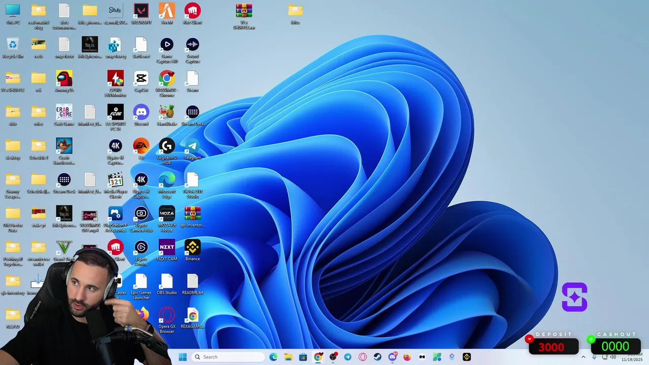The width and height of the screenshot is (649, 365).
Task: Open the WASSIMOS OFF.mp4 video file
Action: tap(90, 218)
